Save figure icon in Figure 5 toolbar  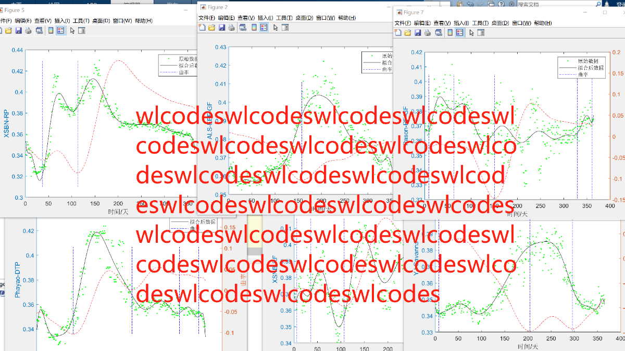point(19,31)
